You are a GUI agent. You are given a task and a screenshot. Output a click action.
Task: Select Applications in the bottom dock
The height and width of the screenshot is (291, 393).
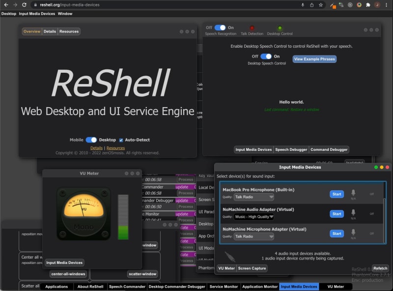point(56,287)
